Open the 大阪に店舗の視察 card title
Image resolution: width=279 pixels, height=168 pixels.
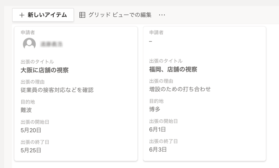click(x=45, y=70)
